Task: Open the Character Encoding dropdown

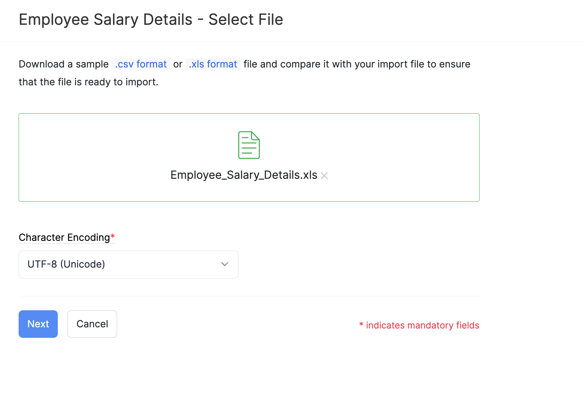Action: pos(128,264)
